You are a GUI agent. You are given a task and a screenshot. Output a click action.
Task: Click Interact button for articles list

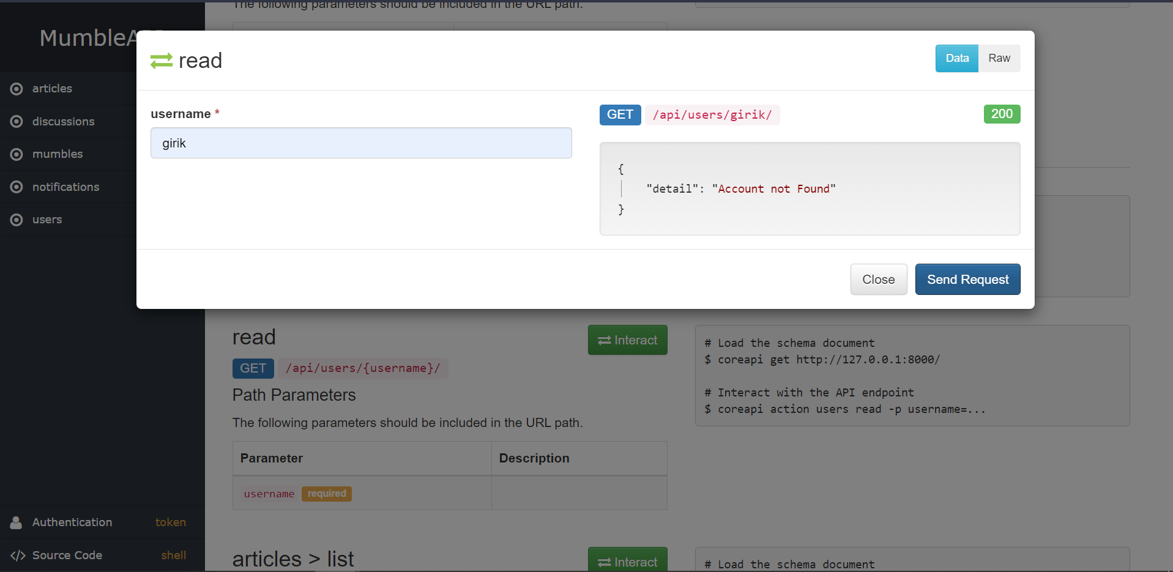pyautogui.click(x=627, y=560)
